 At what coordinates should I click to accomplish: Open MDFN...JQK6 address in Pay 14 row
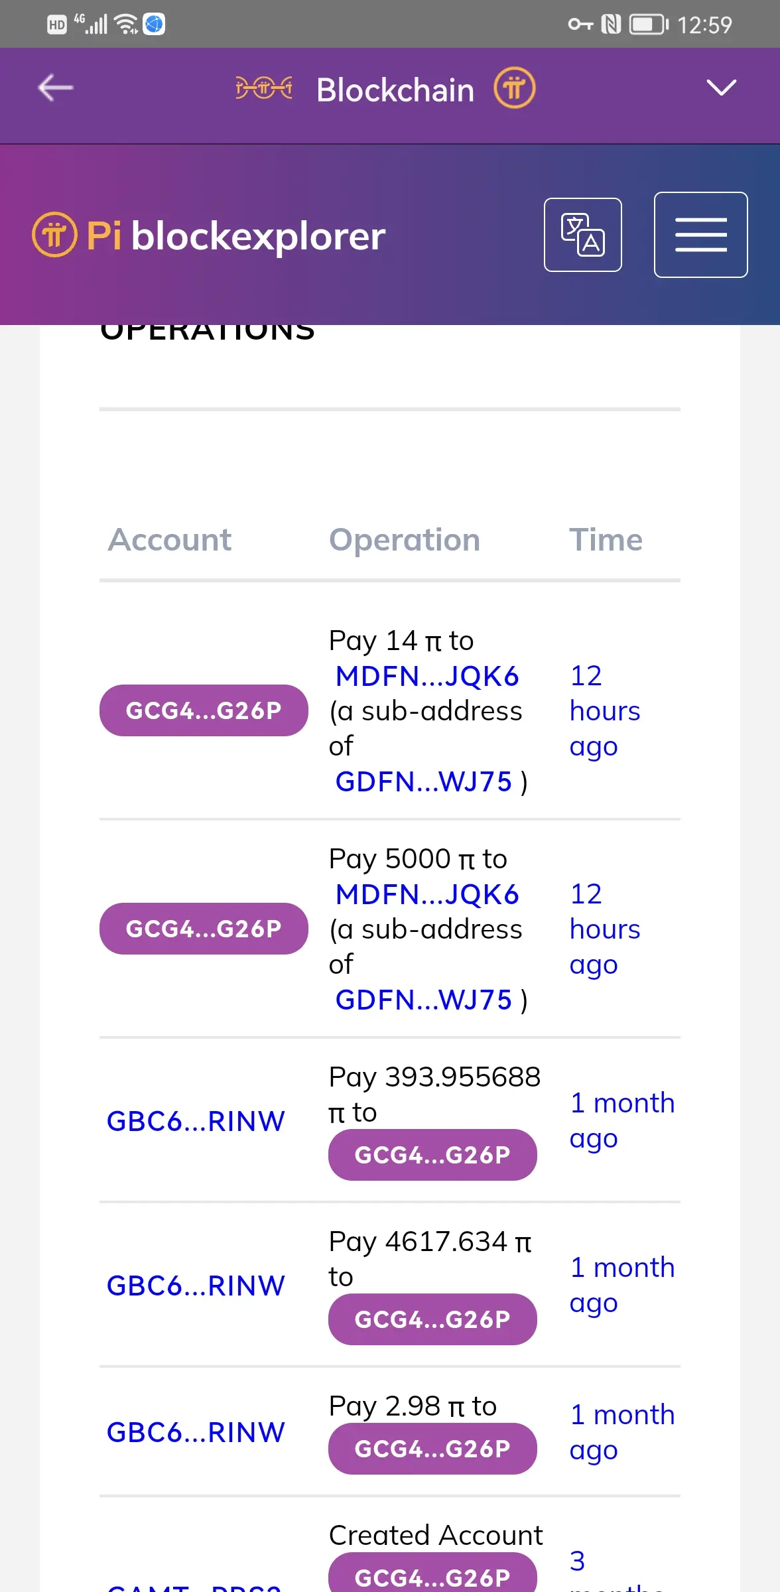[x=427, y=677]
